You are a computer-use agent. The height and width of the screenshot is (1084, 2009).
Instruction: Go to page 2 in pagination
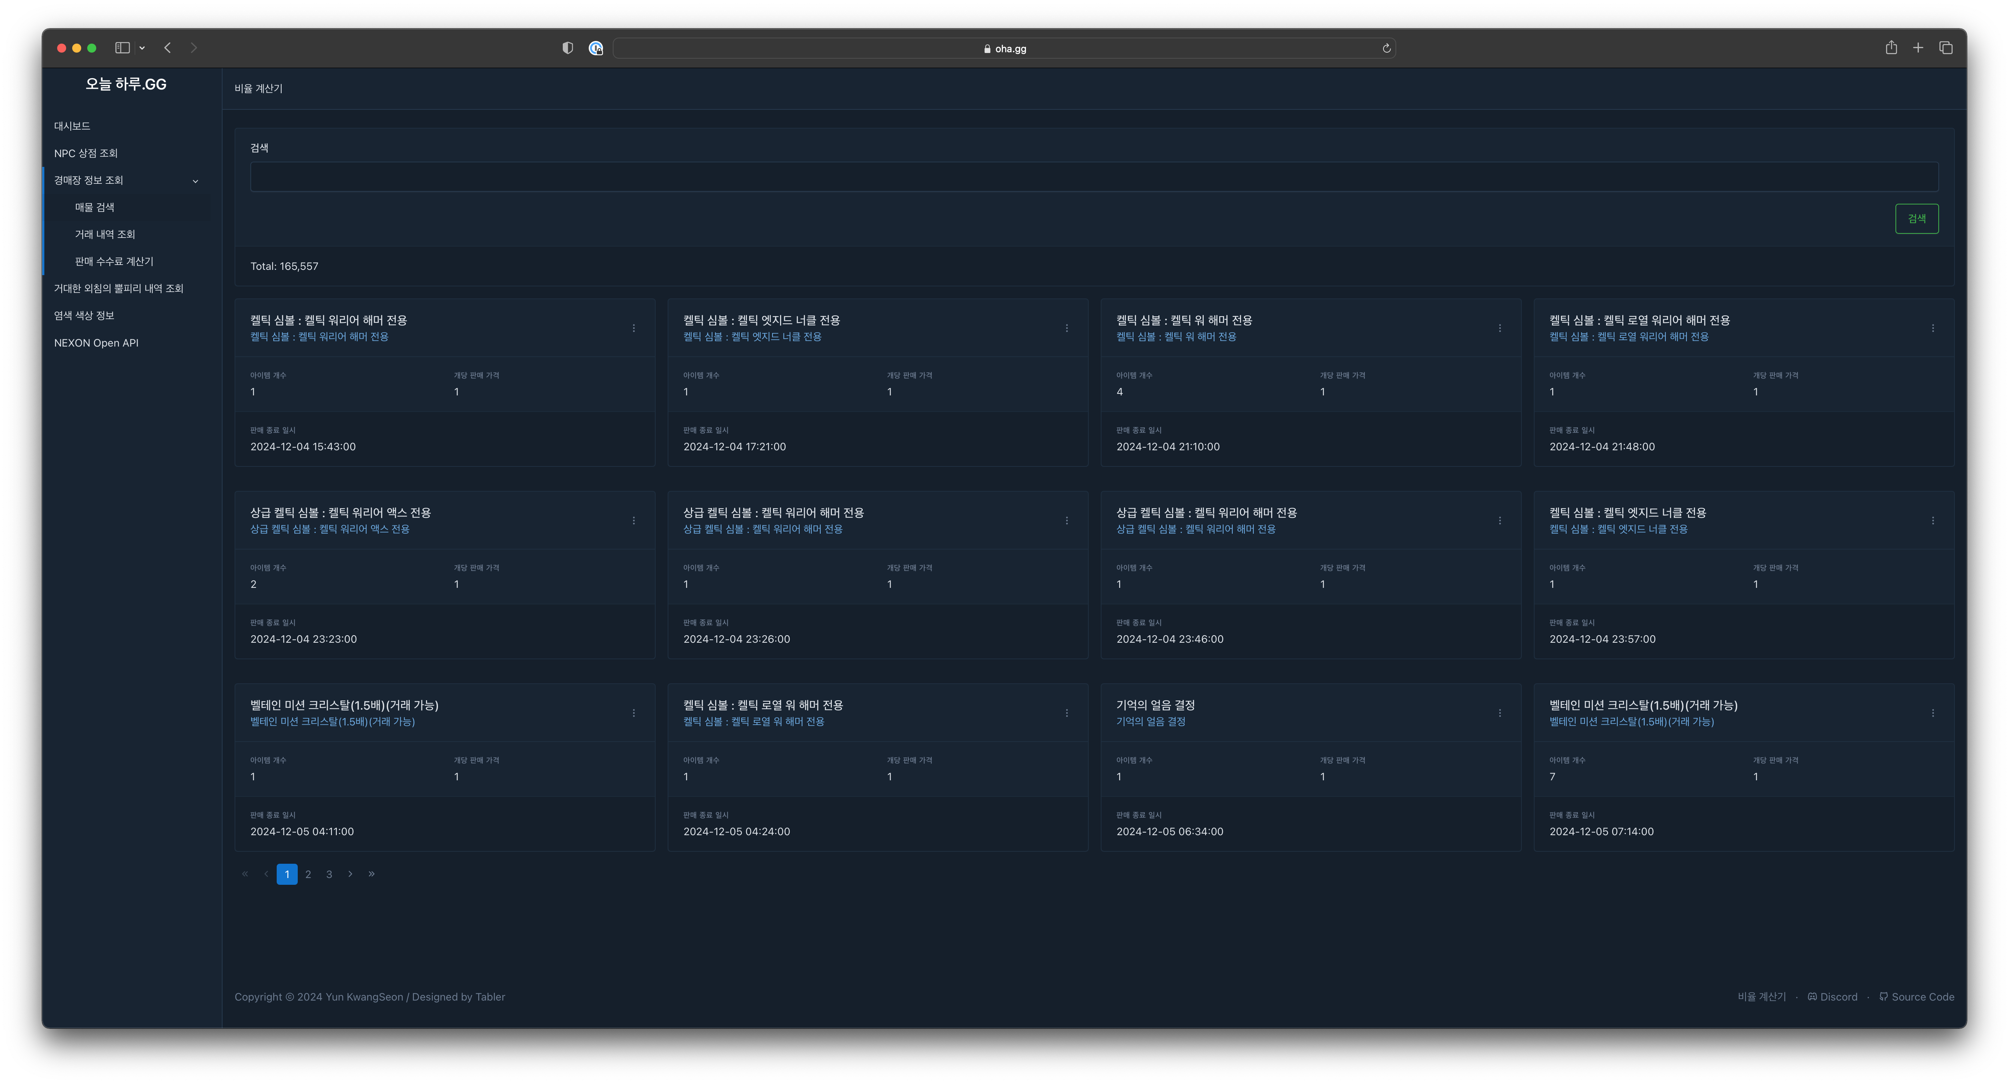308,874
